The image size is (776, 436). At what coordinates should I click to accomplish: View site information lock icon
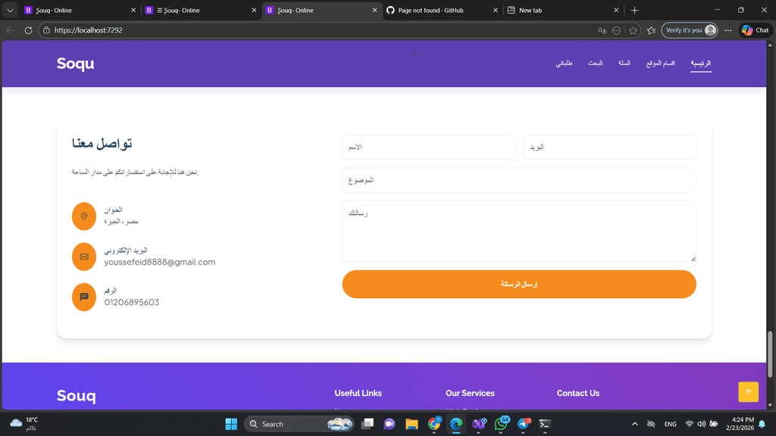(x=46, y=30)
